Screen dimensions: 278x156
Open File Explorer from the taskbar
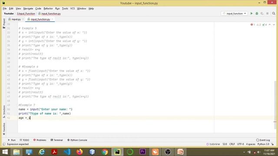[x=17, y=152]
